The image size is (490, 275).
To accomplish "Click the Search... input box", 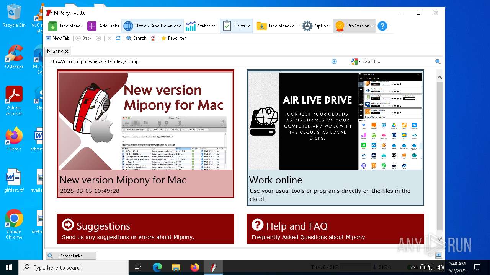I will 398,61.
